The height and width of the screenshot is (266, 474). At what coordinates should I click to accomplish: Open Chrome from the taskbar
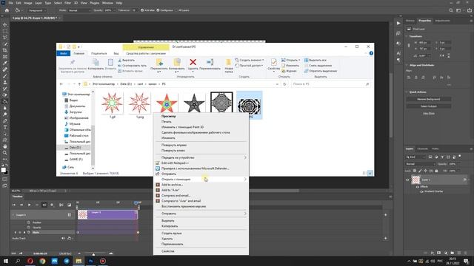tap(42, 261)
